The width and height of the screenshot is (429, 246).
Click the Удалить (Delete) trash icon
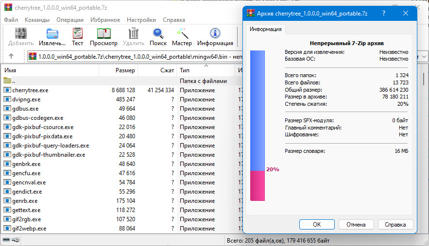click(x=134, y=33)
